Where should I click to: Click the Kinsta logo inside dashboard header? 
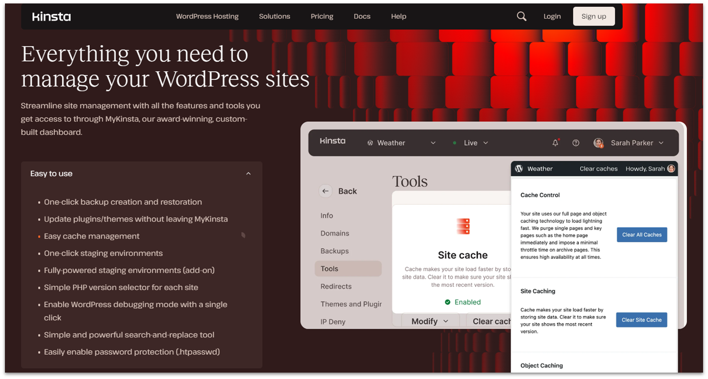coord(333,141)
